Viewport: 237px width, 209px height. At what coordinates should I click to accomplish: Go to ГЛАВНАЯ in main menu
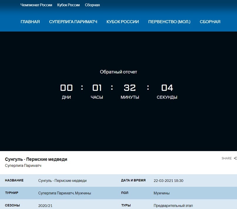click(x=30, y=22)
